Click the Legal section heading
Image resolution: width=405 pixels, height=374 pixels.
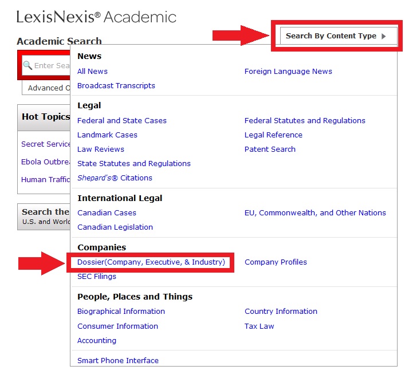89,105
